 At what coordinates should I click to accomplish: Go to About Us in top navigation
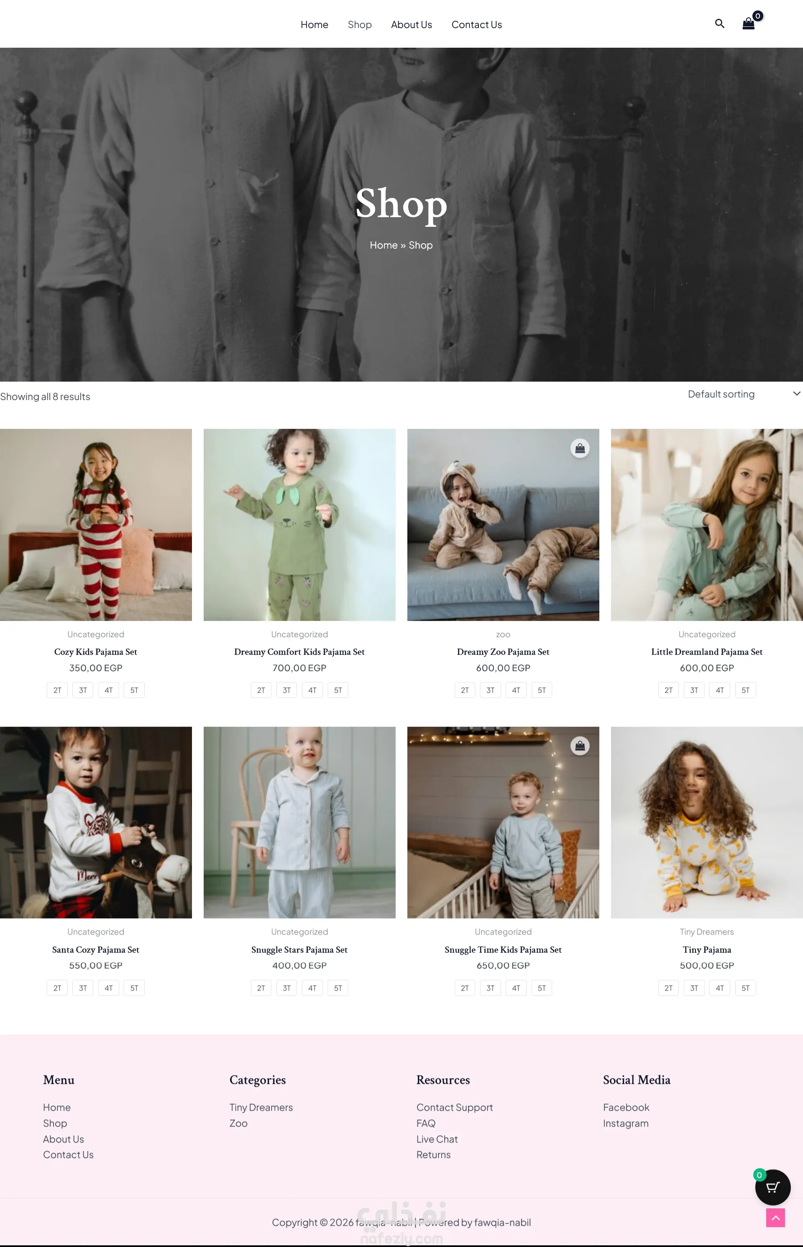(x=412, y=25)
